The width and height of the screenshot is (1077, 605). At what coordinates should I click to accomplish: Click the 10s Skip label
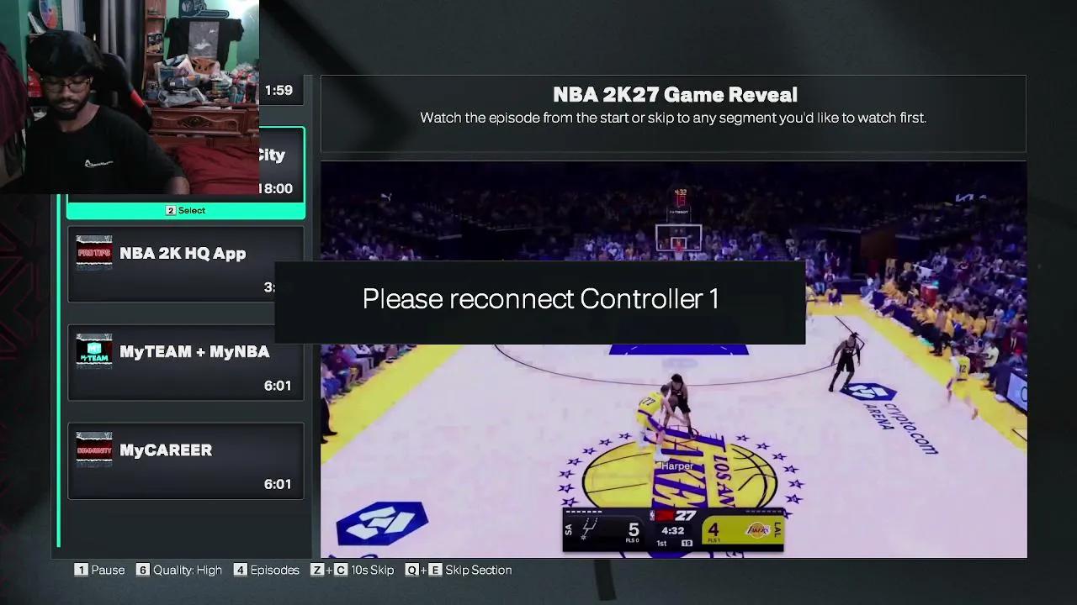372,570
